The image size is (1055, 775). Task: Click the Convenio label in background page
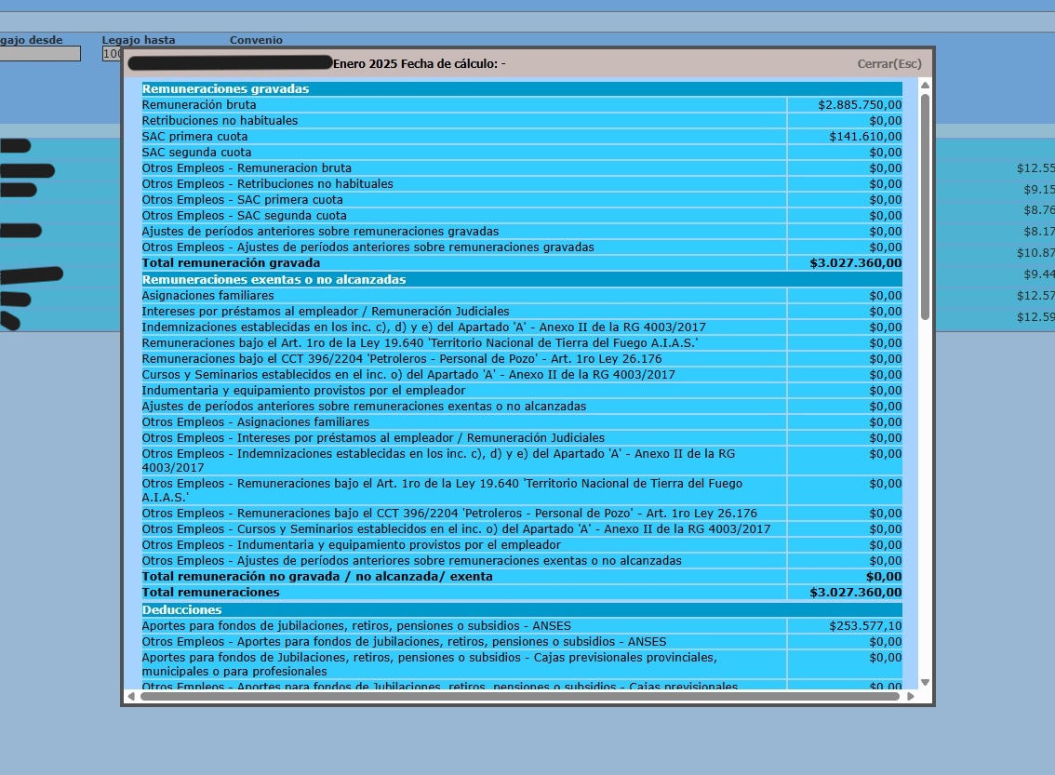257,40
